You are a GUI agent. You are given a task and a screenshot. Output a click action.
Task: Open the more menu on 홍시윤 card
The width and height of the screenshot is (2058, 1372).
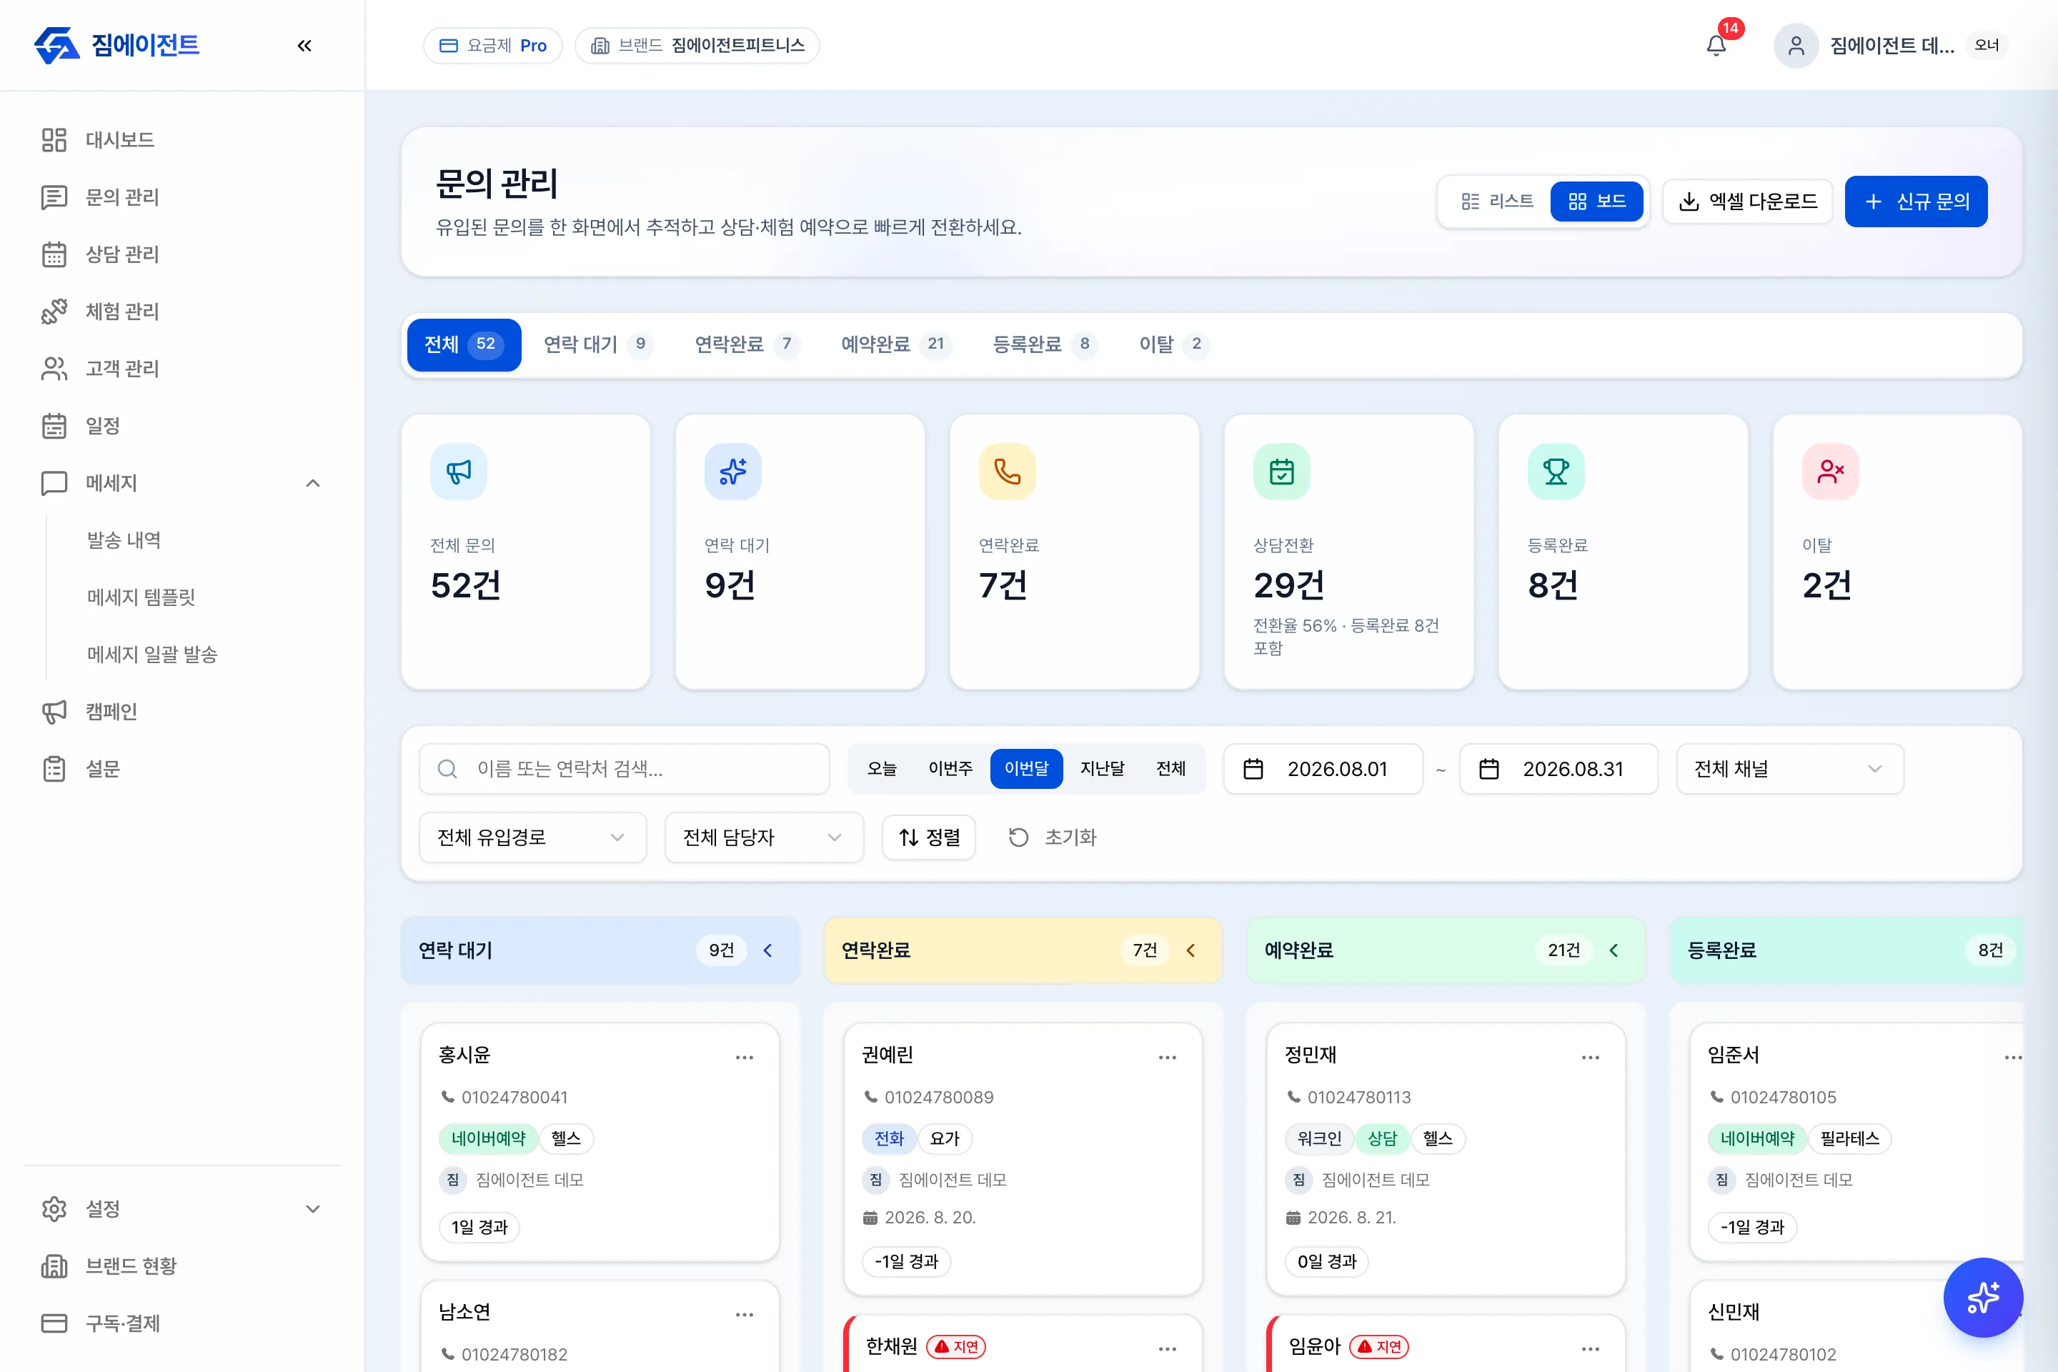pos(745,1057)
